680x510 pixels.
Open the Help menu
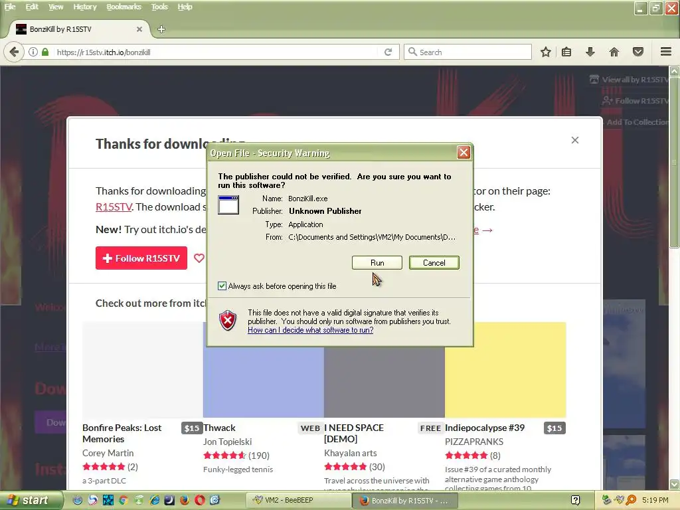(185, 7)
